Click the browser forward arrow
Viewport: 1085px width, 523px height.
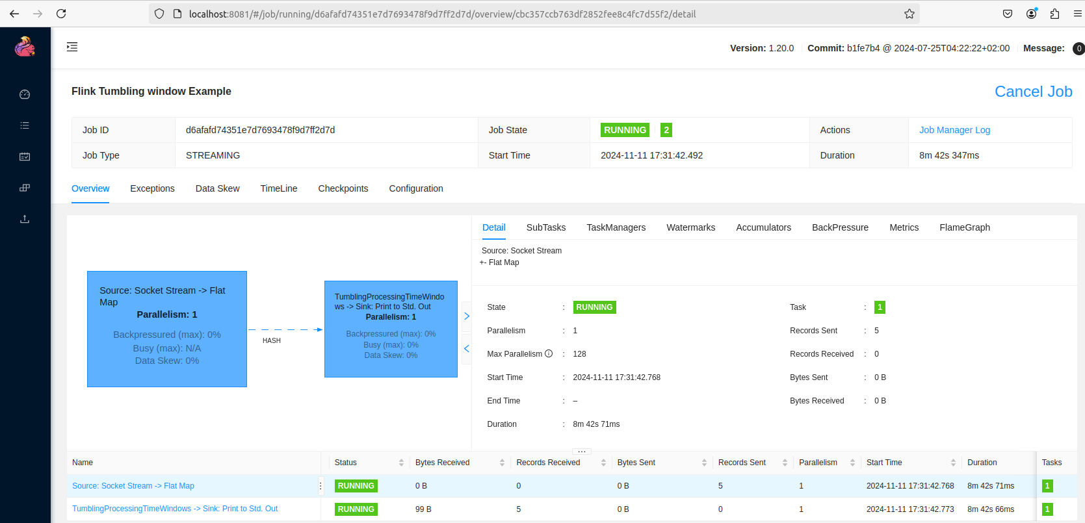(38, 14)
